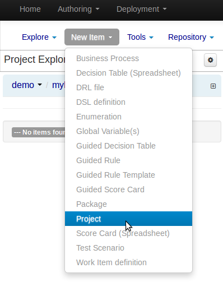Select Decision Table (Spreadsheet) entry
This screenshot has height=282, width=223.
pos(128,73)
